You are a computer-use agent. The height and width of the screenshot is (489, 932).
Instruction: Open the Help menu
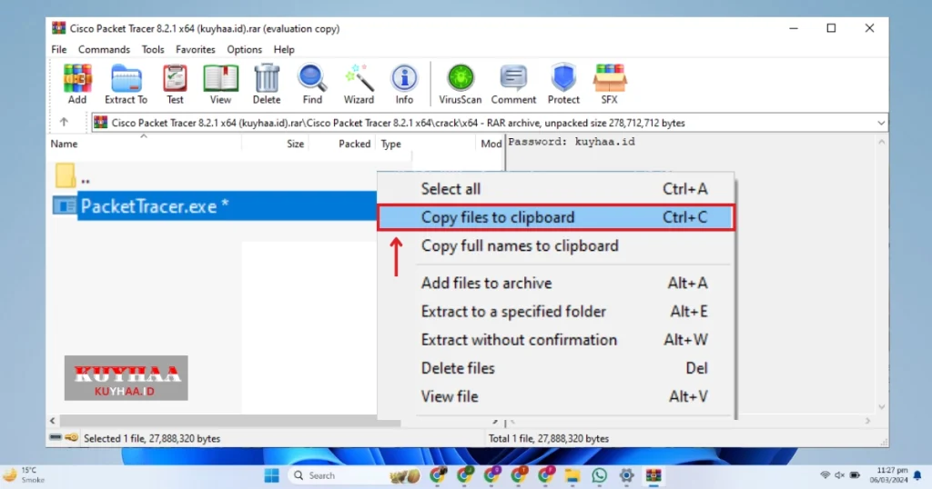coord(284,49)
